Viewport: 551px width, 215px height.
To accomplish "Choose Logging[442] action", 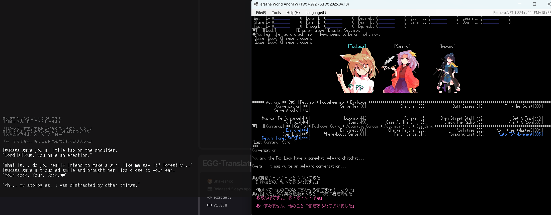I will pyautogui.click(x=356, y=118).
